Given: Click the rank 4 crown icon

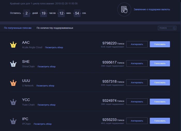Looking at the screenshot, I should [x=13, y=102].
